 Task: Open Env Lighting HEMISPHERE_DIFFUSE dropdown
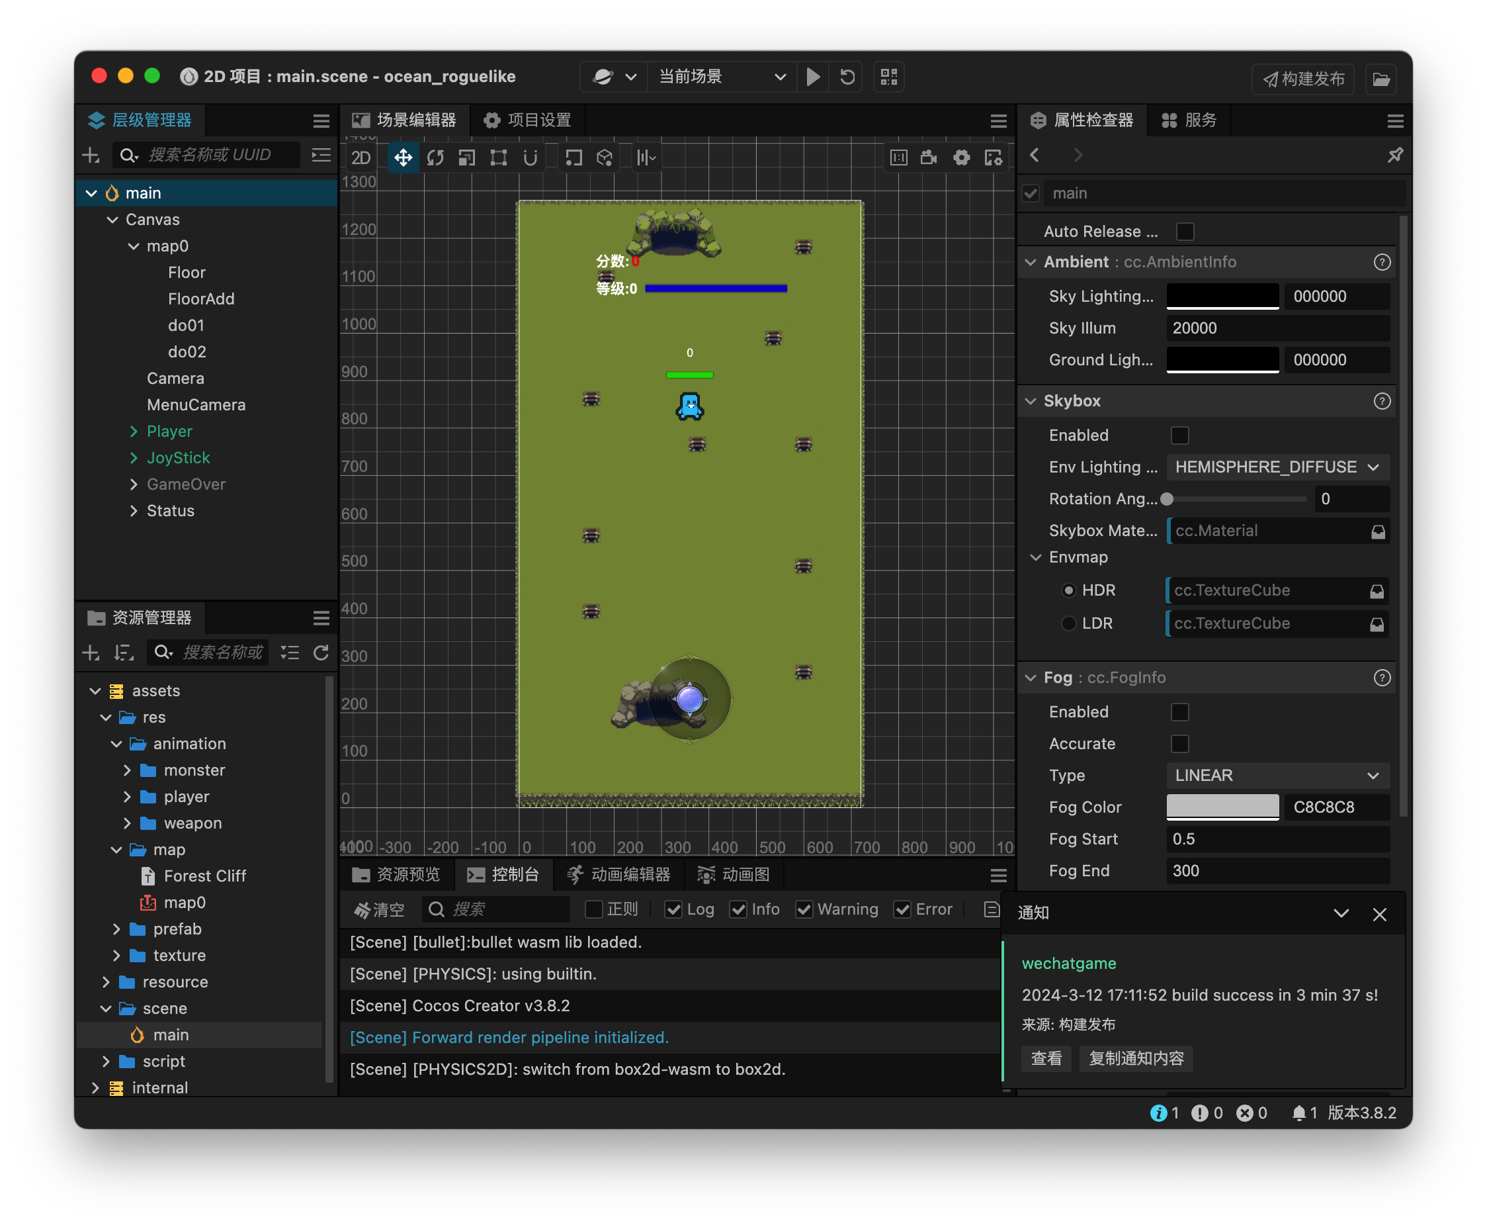[x=1277, y=467]
